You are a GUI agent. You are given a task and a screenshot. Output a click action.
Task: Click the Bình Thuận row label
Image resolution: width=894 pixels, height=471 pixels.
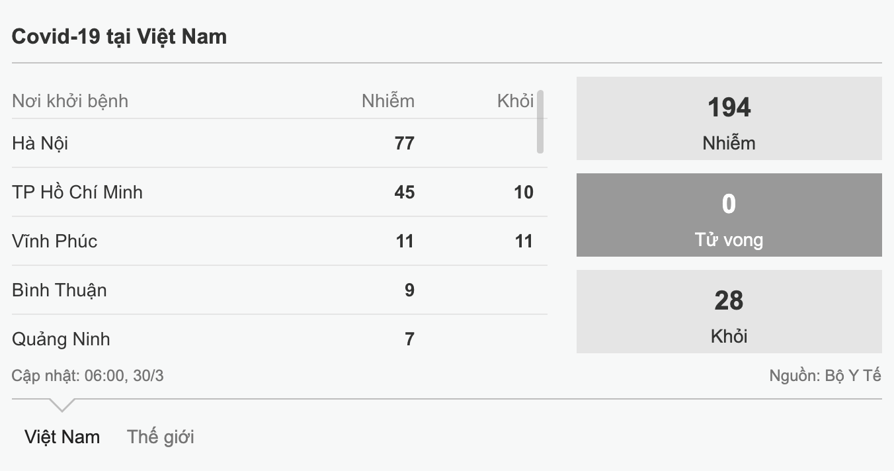tap(60, 290)
